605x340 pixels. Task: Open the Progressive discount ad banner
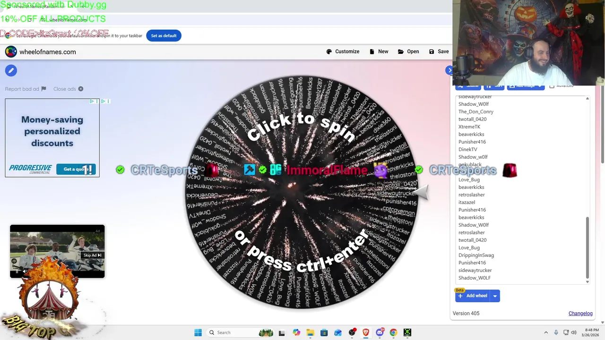click(x=52, y=137)
